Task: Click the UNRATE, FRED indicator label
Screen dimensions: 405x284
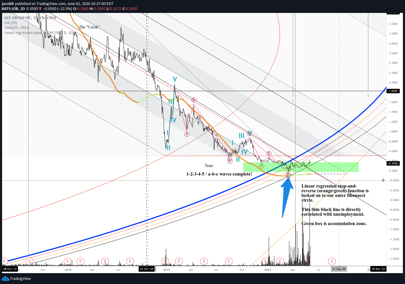Action: [x=17, y=28]
